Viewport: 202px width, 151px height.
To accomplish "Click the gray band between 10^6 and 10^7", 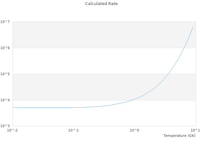I will pos(95,35).
